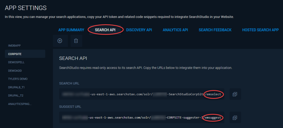Copy the Search URL with copy icon
Screen dimensions: 283x128
click(x=235, y=94)
